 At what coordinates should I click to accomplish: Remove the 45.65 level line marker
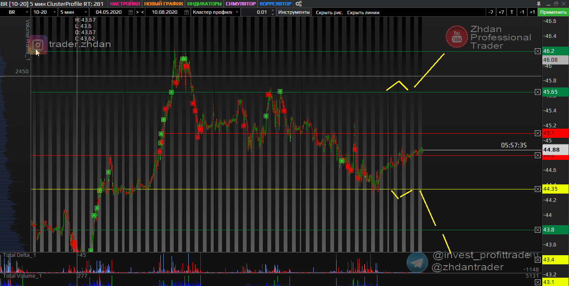pos(538,92)
